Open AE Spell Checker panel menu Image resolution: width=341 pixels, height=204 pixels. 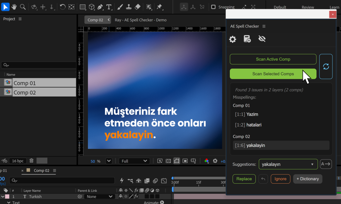264,26
